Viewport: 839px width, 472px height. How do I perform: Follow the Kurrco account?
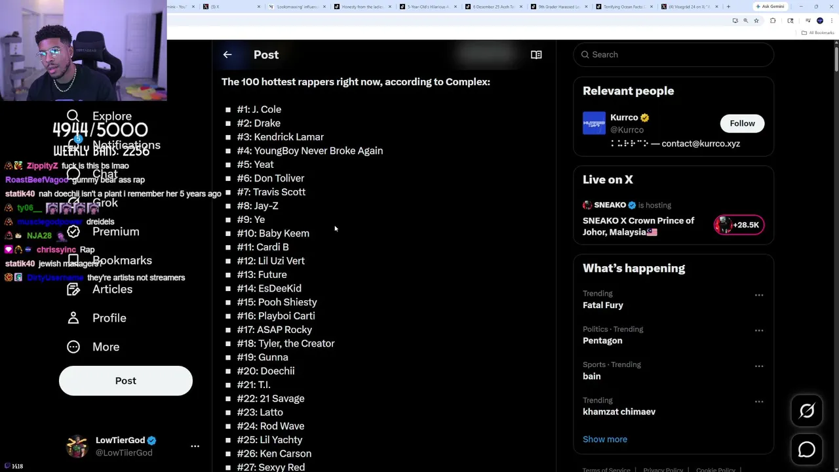(742, 123)
